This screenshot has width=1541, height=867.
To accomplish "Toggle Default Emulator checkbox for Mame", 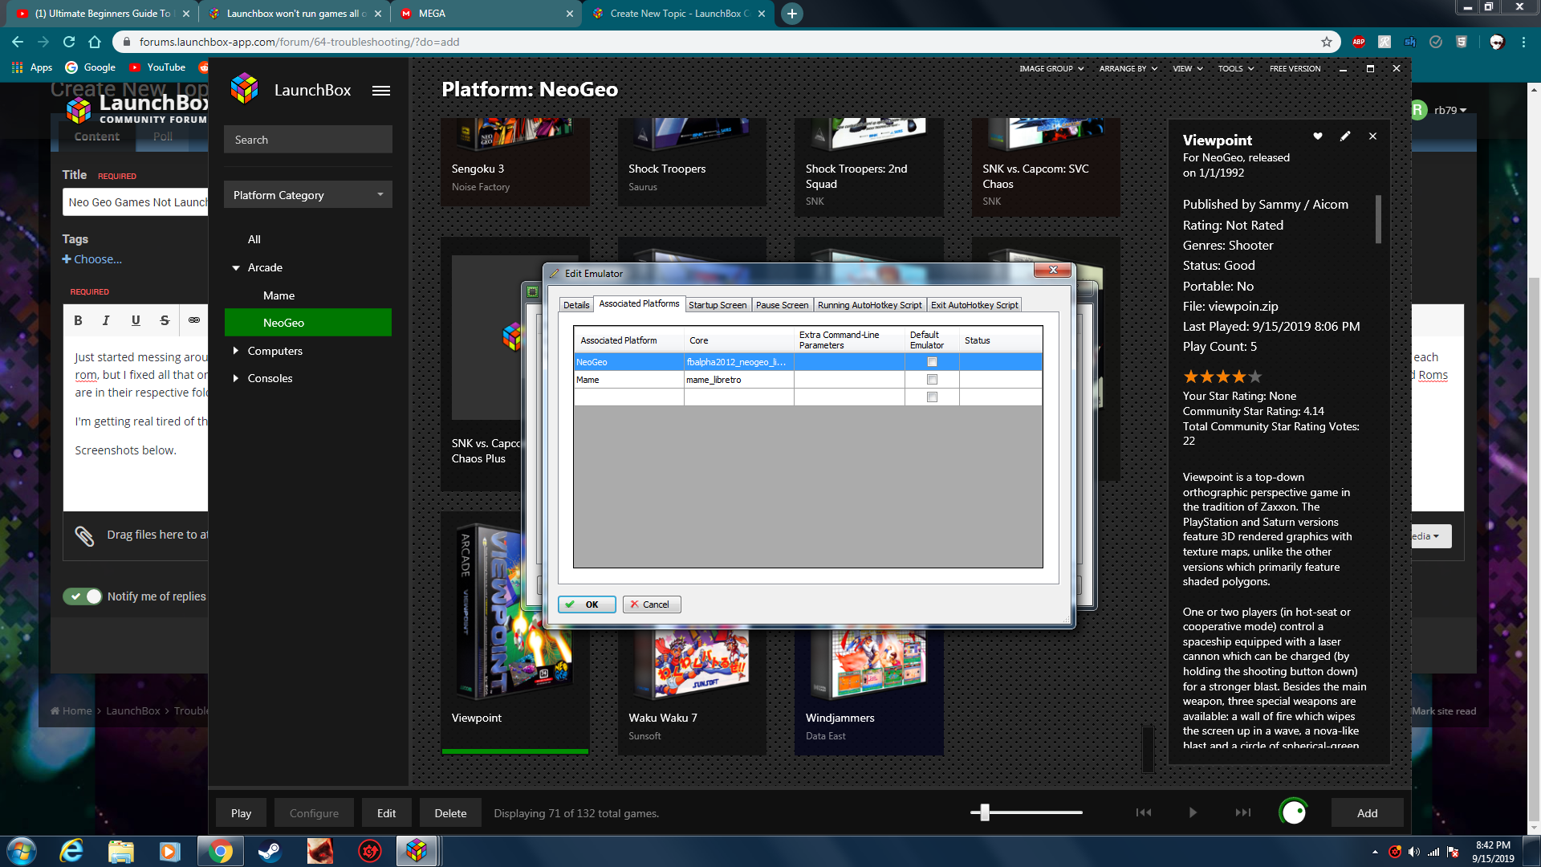I will (932, 380).
